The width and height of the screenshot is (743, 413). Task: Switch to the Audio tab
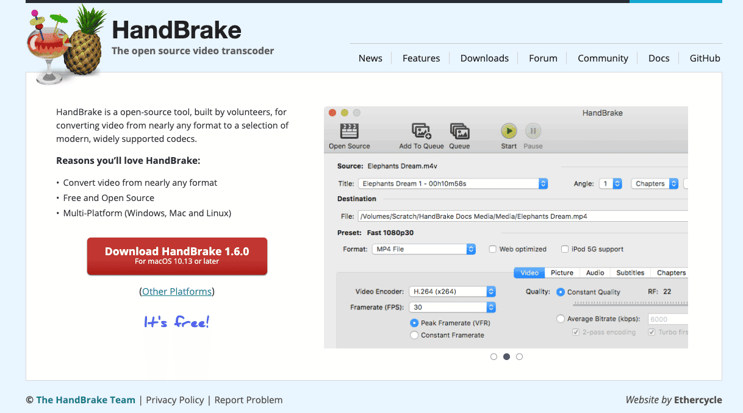coord(595,273)
